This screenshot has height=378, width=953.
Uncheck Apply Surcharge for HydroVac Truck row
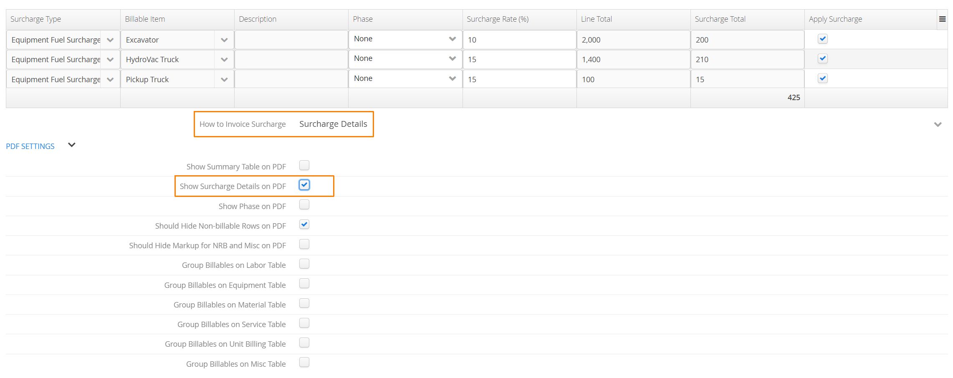(822, 58)
